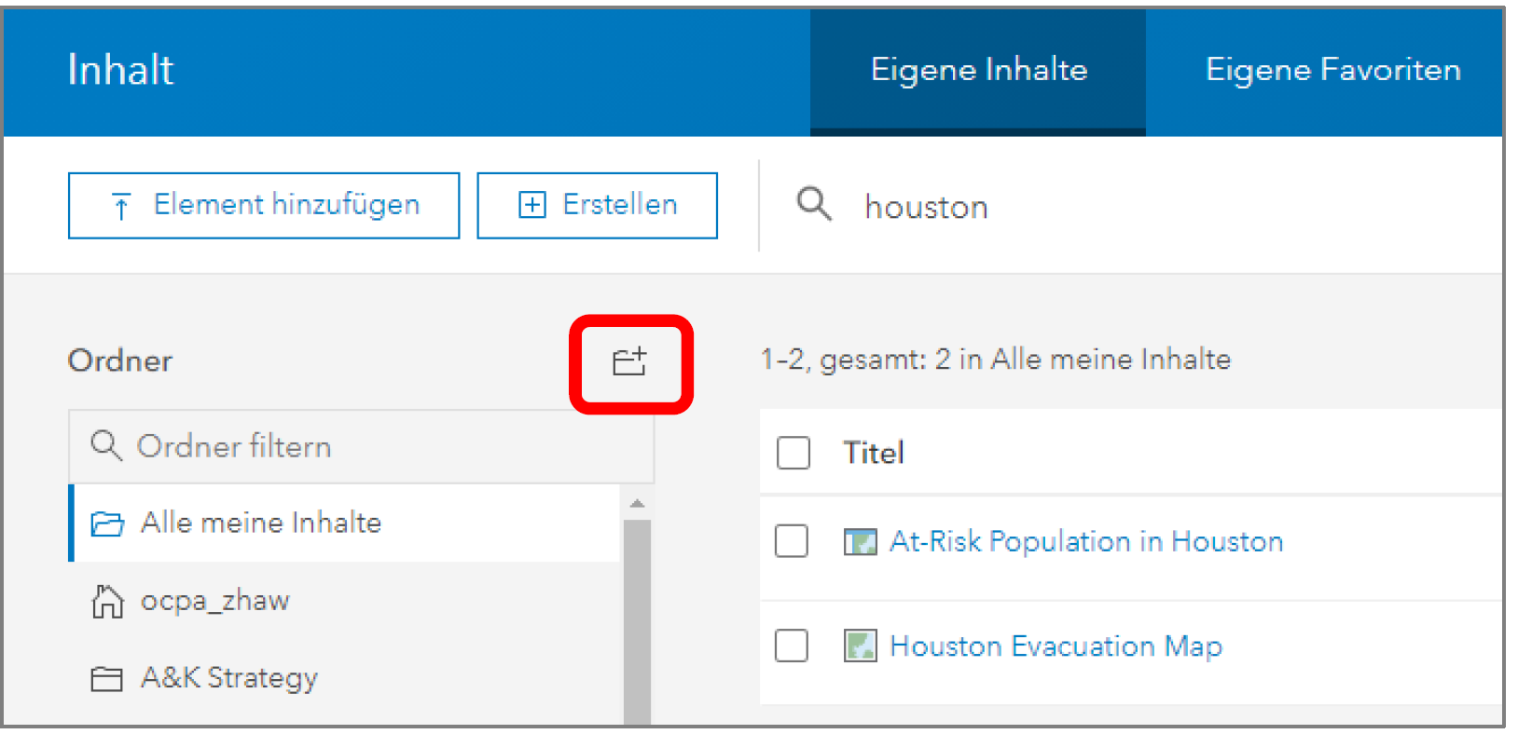
Task: Click the folder icon beside A&K Strategy
Action: (x=106, y=679)
